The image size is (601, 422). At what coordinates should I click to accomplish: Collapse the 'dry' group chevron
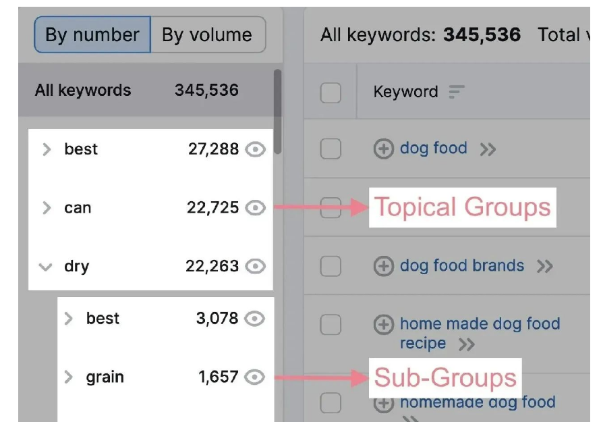[x=46, y=267]
